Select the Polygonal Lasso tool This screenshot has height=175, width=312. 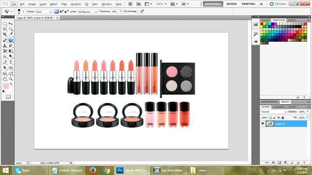(x=5, y=29)
